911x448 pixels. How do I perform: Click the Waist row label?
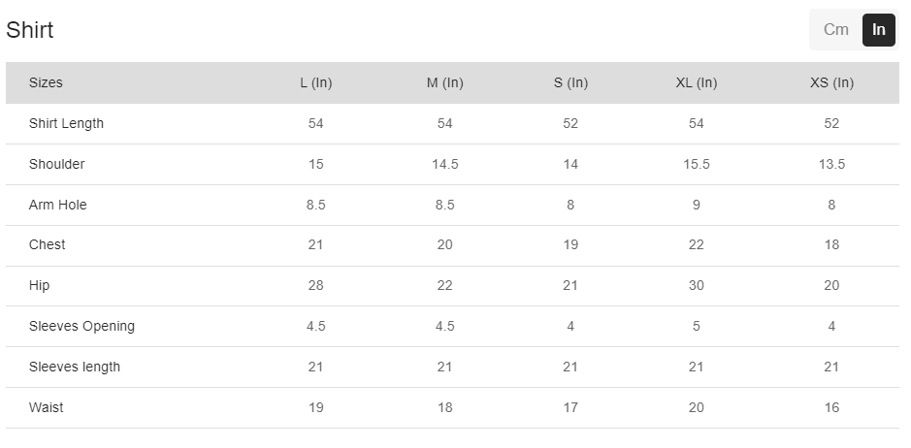click(x=46, y=407)
